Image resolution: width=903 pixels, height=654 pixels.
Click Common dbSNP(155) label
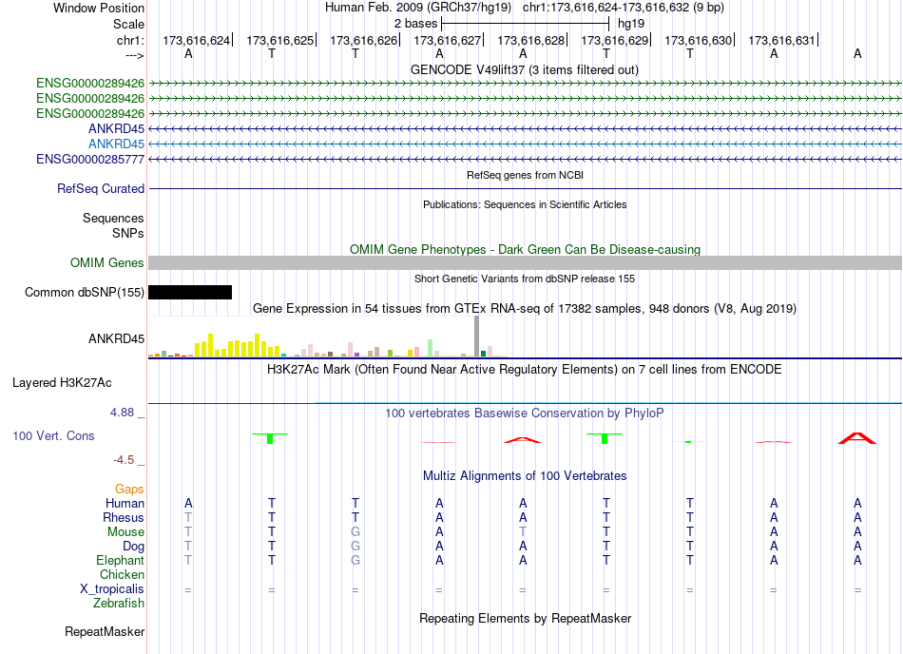(84, 293)
